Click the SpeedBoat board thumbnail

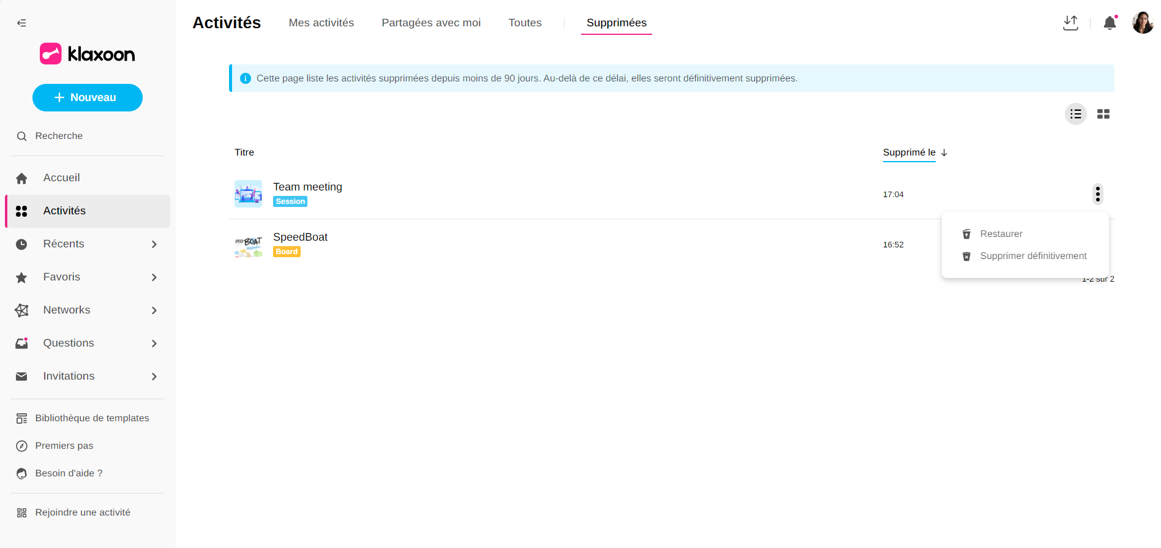(x=248, y=245)
